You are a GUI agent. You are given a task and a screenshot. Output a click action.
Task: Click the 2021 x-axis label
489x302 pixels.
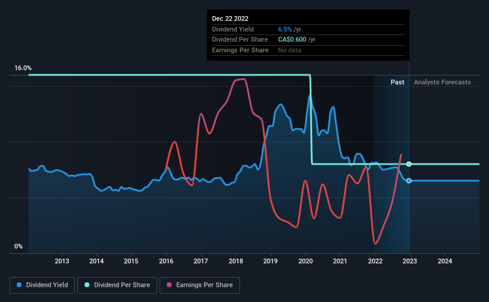(x=340, y=261)
